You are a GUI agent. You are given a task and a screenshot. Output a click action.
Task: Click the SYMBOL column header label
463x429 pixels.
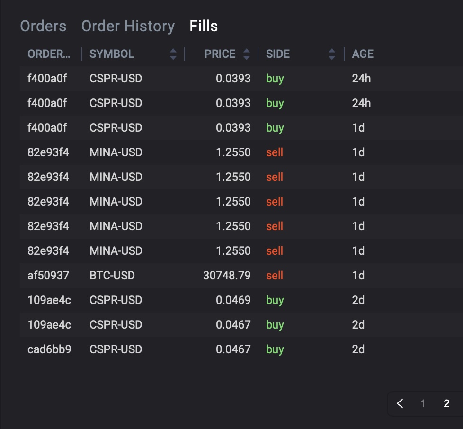[112, 54]
